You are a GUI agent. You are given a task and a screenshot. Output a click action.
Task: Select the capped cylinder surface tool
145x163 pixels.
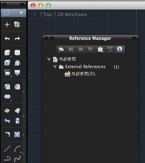tap(17, 121)
